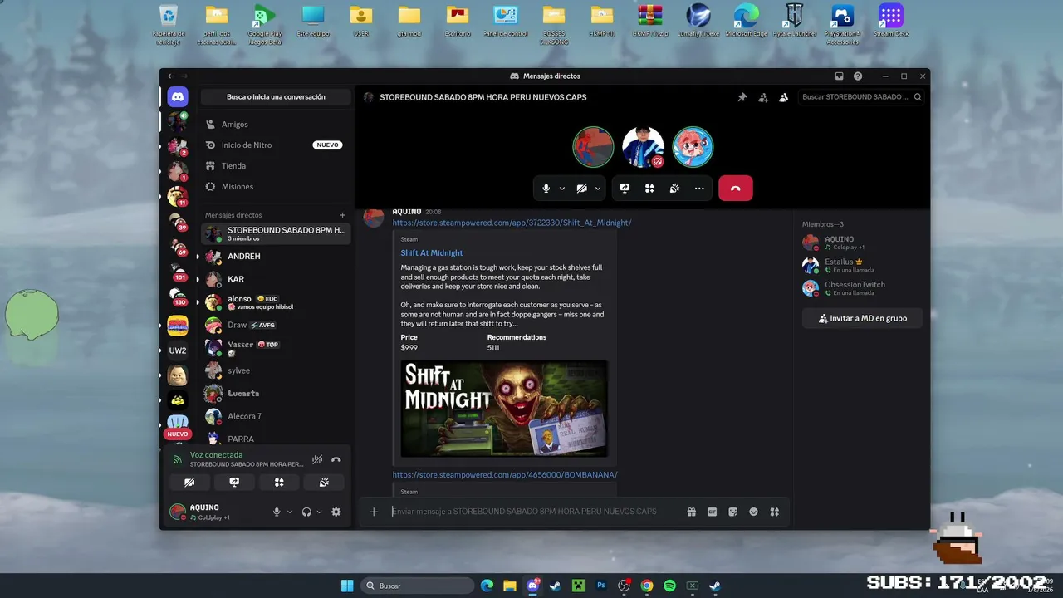This screenshot has height=598, width=1063.
Task: Open activities button in voice connected panel
Action: click(x=279, y=482)
